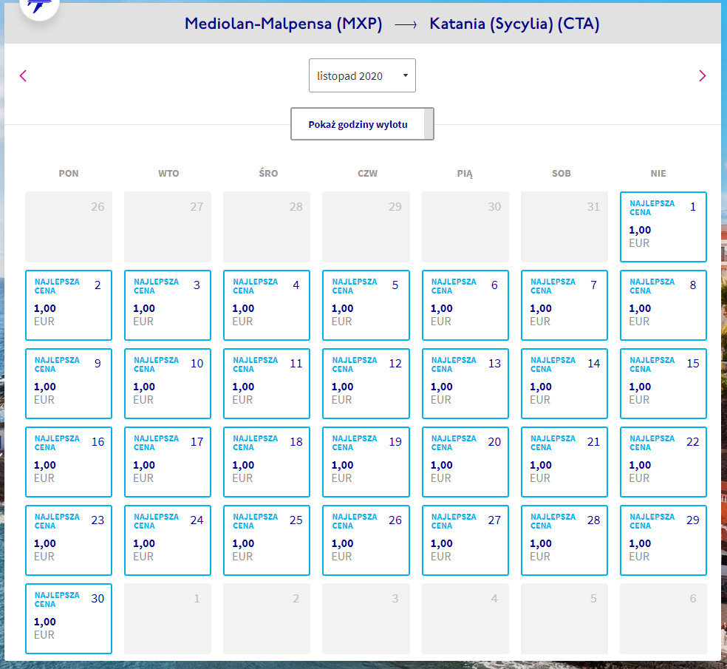Select November 29 fare cell

tap(663, 540)
